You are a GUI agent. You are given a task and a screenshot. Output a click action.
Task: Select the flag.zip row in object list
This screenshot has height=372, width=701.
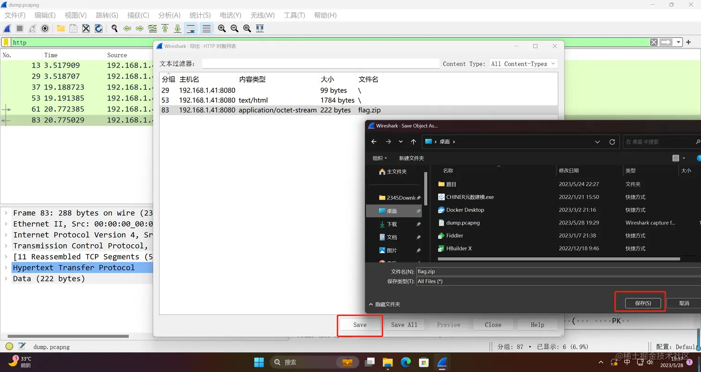coord(358,111)
